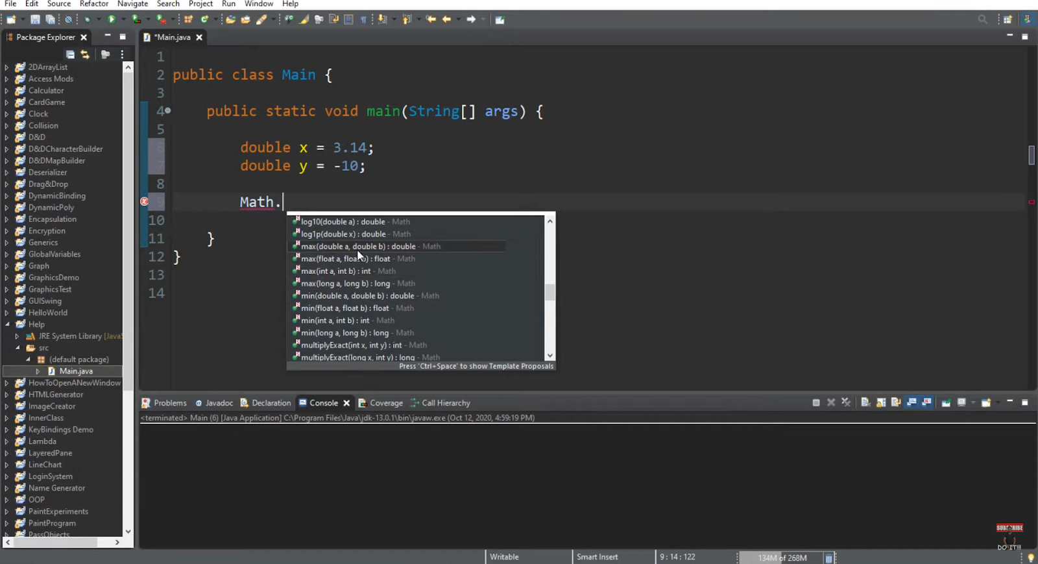Click the Debug bug icon in toolbar
This screenshot has width=1038, height=564.
(x=87, y=19)
